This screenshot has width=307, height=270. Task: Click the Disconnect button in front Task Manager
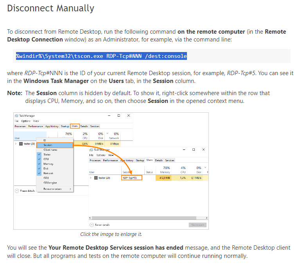pos(197,225)
